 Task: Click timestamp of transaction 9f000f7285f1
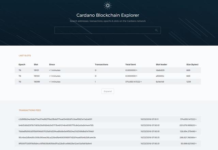click(150, 144)
